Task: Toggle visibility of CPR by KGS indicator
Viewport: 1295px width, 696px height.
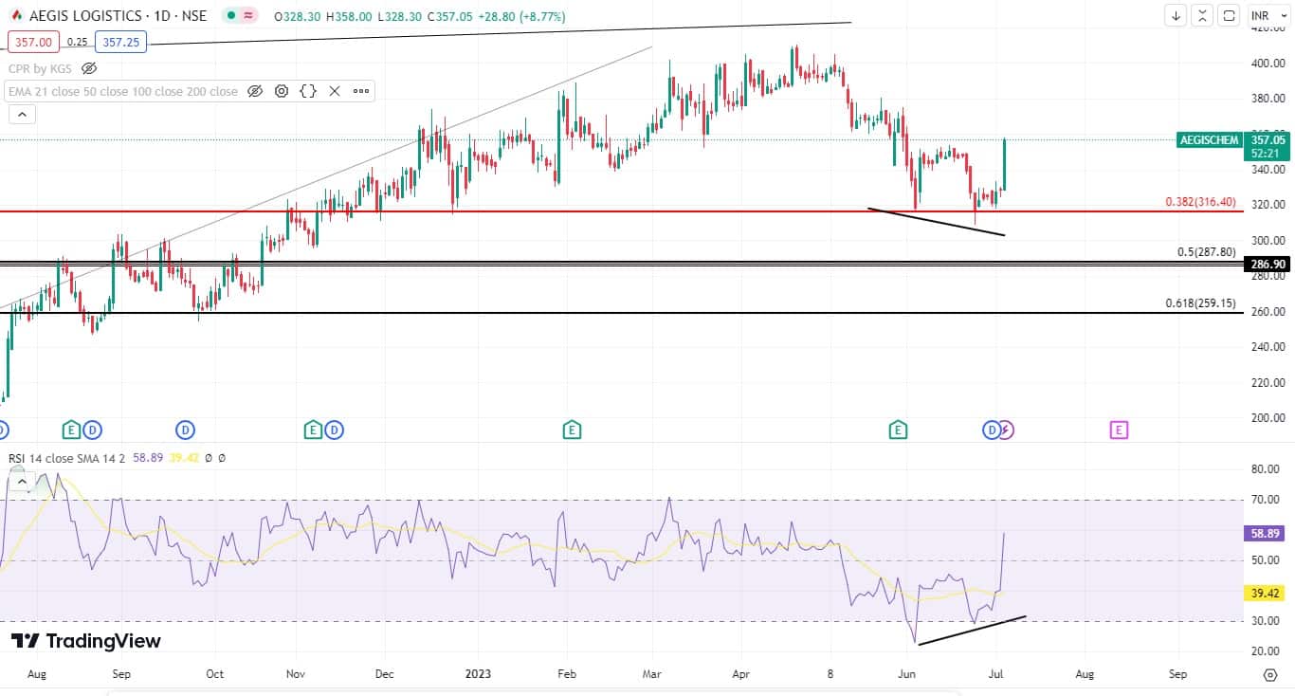Action: coord(89,68)
